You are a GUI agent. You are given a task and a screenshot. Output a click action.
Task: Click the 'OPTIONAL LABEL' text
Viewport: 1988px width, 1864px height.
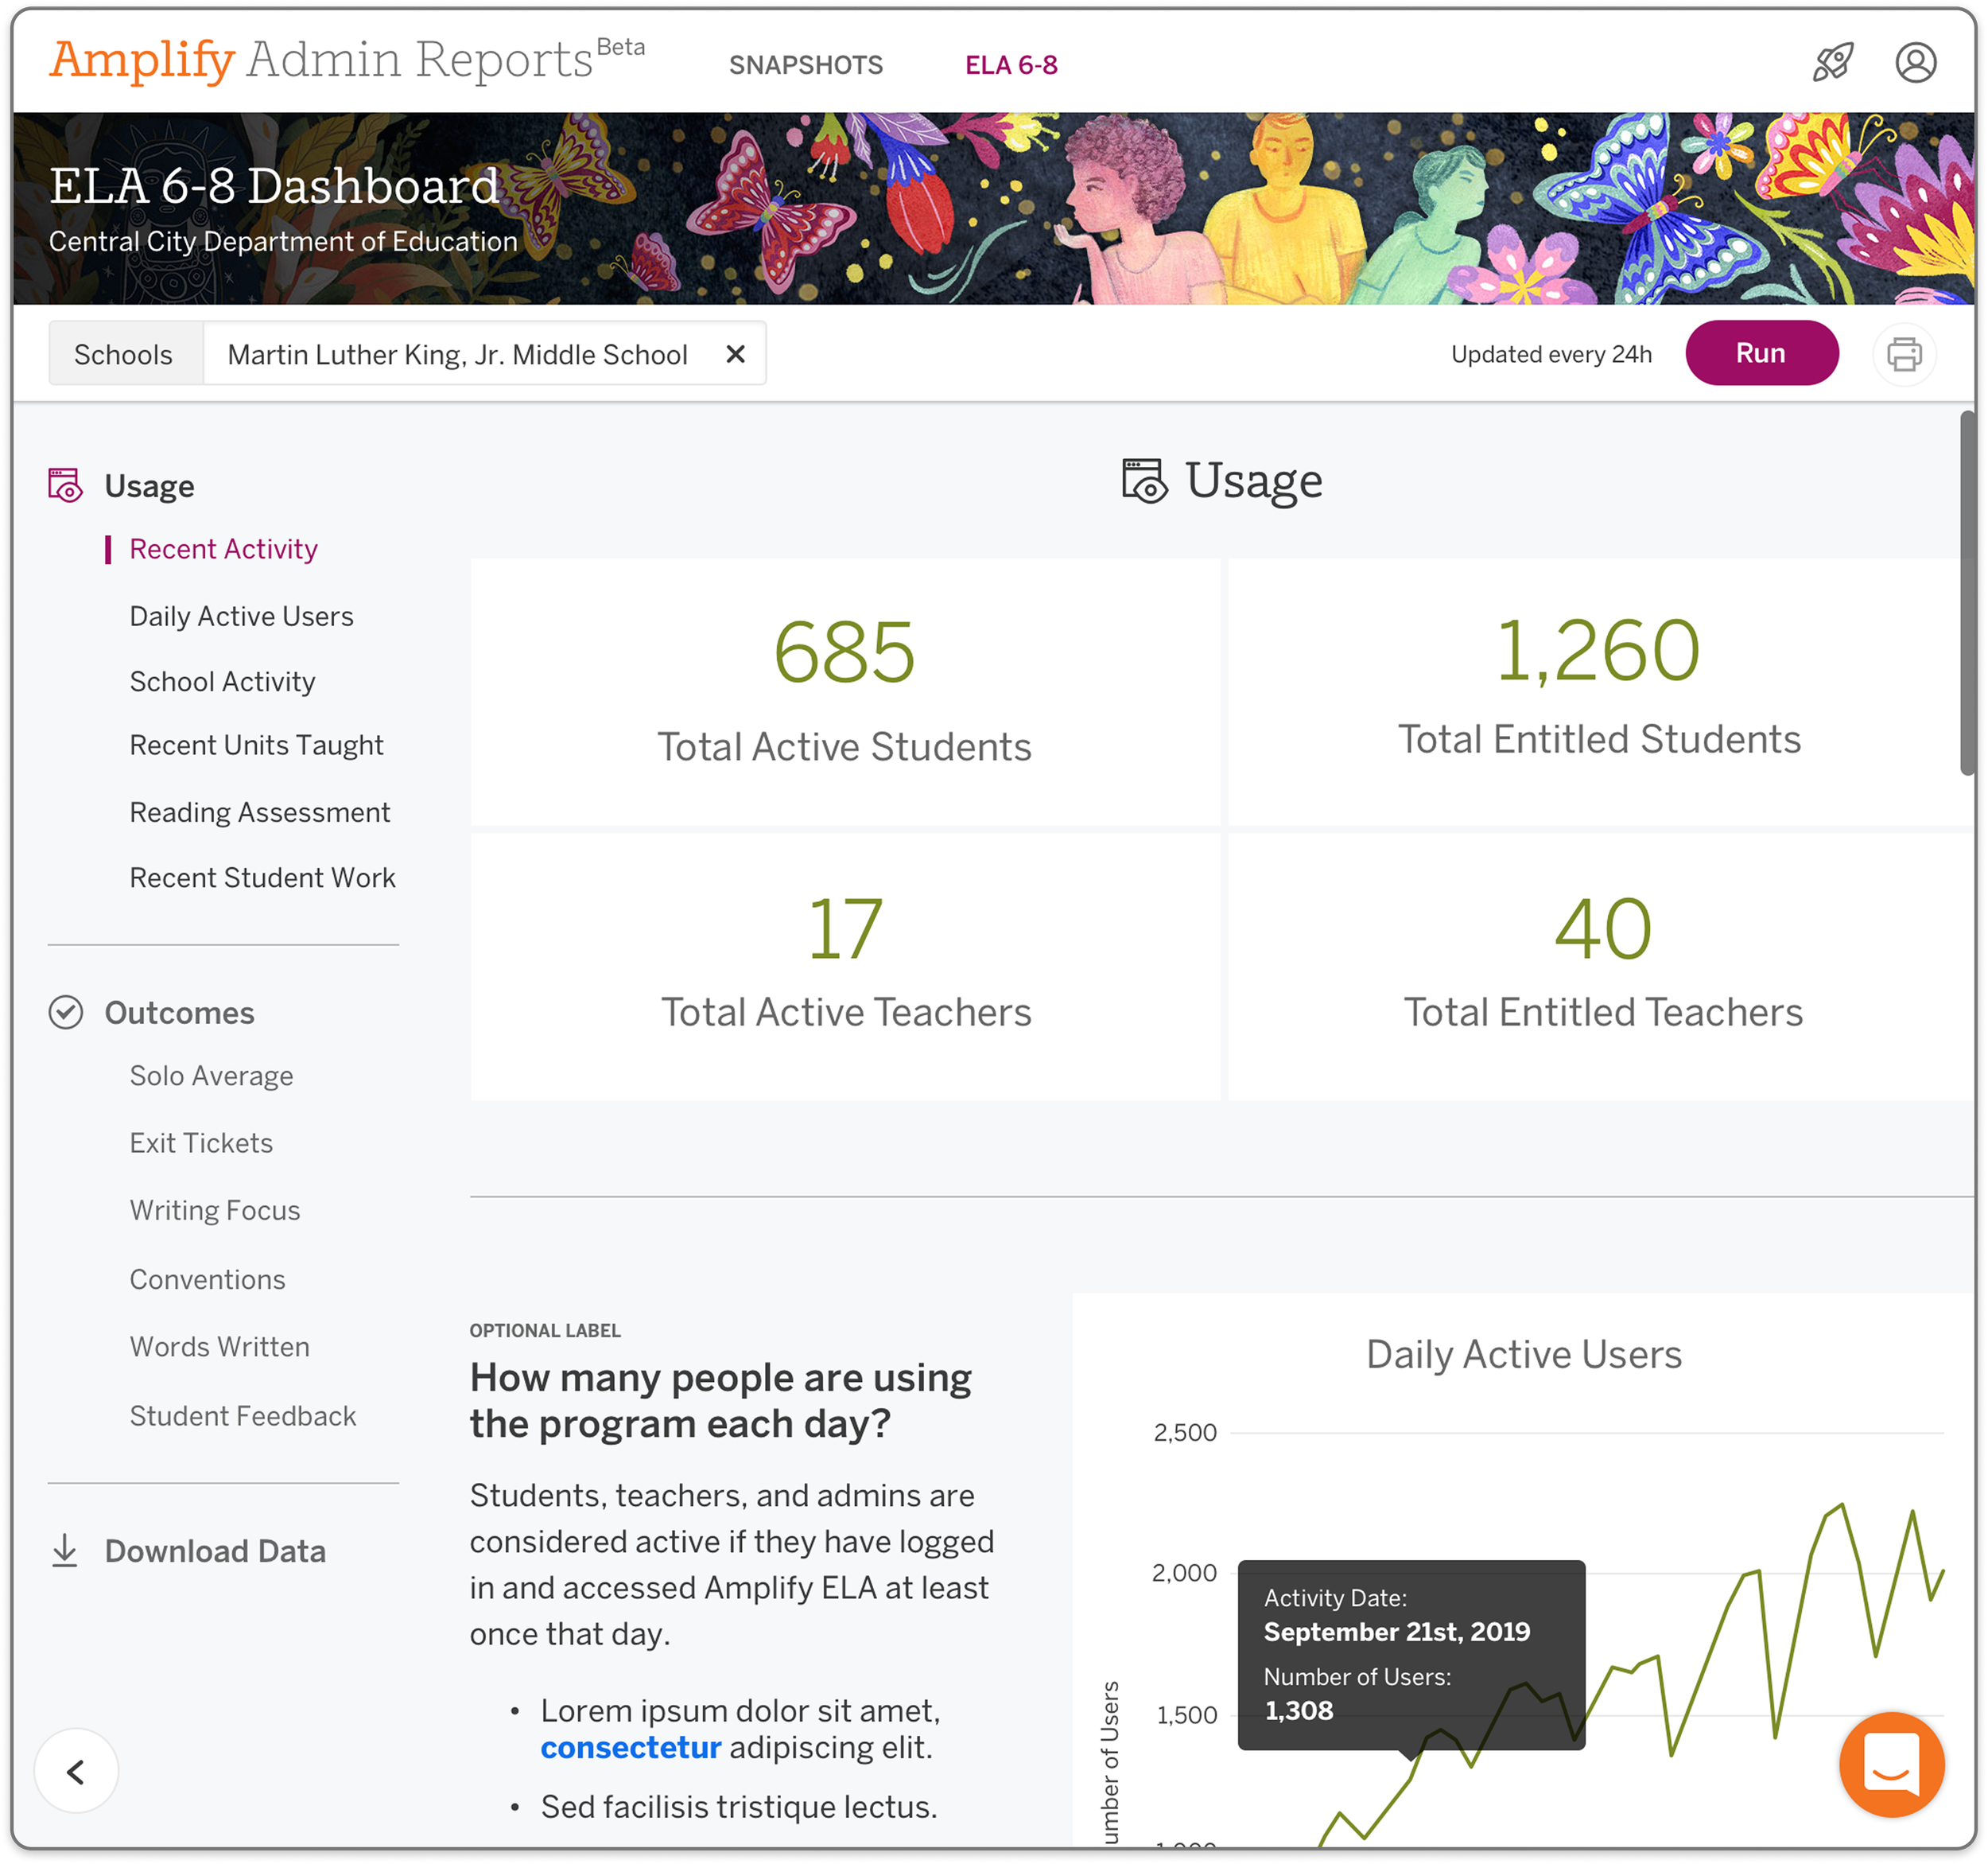(x=545, y=1331)
